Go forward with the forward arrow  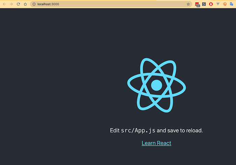[x=11, y=4]
